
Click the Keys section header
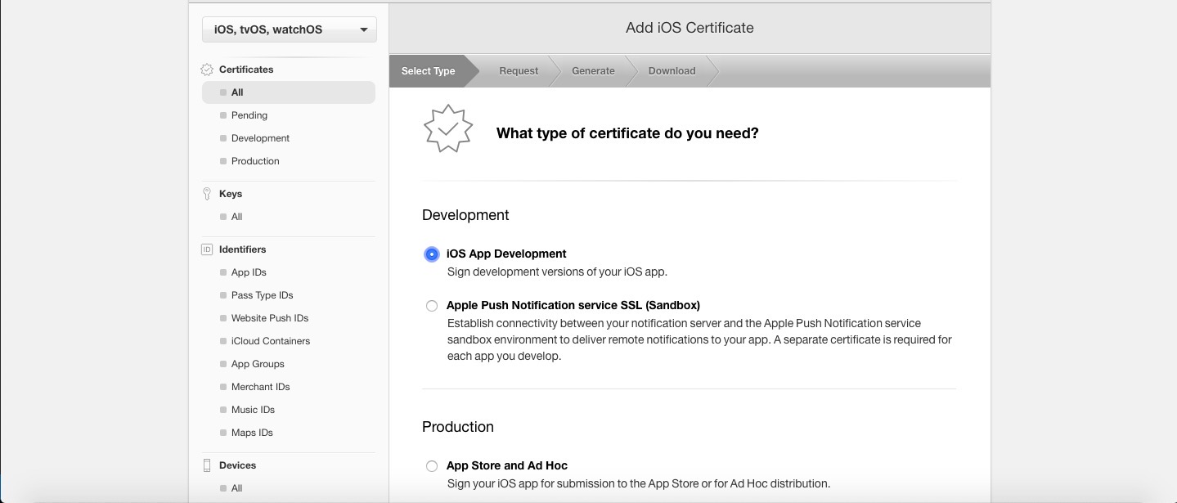click(231, 194)
